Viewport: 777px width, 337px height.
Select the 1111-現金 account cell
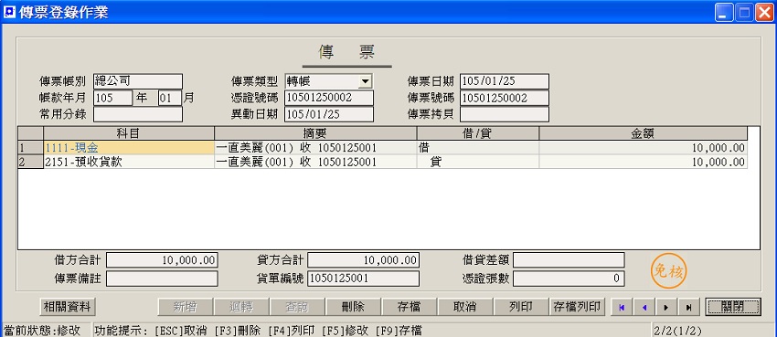(129, 147)
